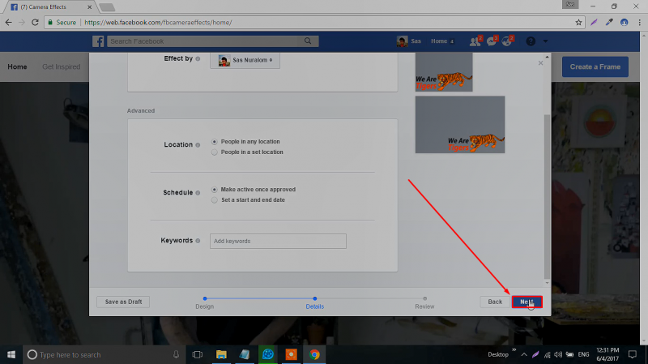Open the notifications globe icon
This screenshot has width=648, height=364.
tap(507, 41)
